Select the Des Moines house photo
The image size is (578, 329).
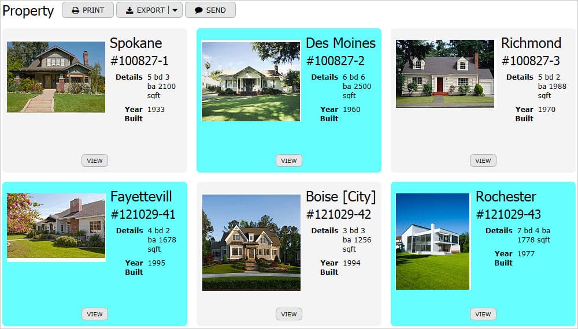click(251, 81)
